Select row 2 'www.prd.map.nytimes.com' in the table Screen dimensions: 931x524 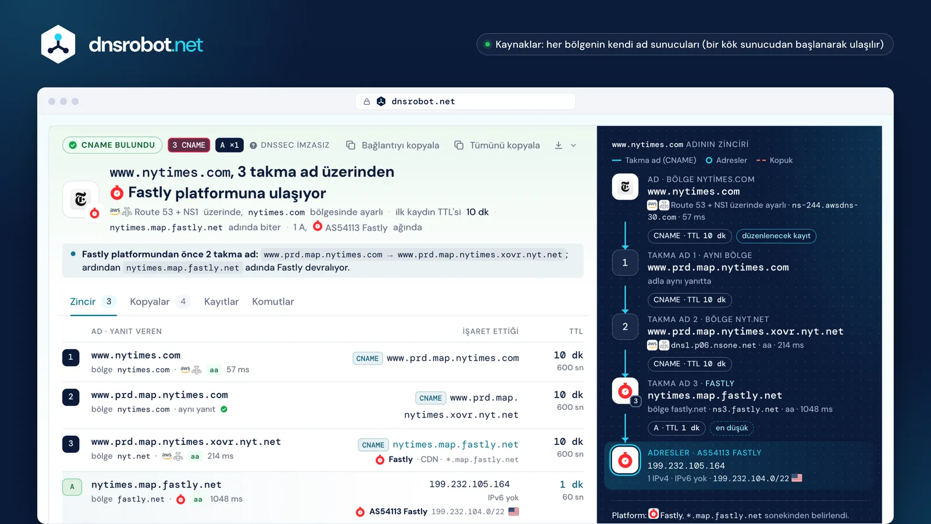324,405
